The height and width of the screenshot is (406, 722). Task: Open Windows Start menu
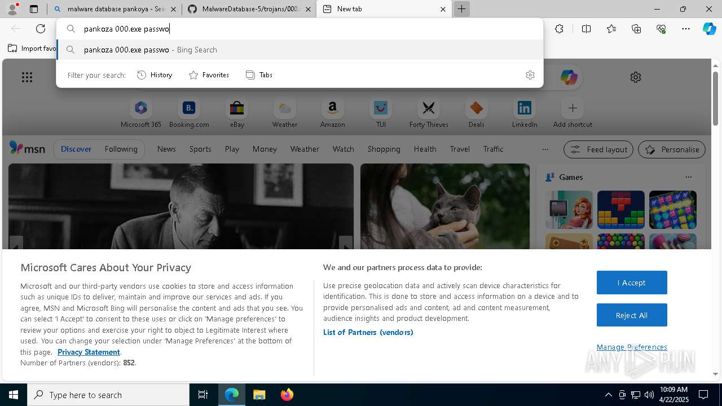14,395
